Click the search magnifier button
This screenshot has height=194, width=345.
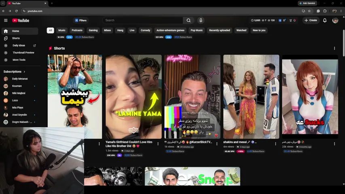pyautogui.click(x=188, y=20)
